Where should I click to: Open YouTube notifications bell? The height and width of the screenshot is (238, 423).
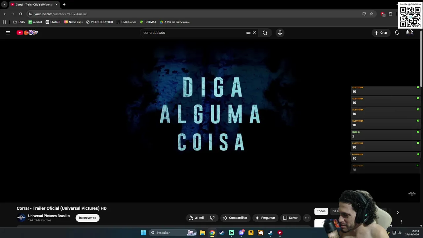click(x=397, y=33)
